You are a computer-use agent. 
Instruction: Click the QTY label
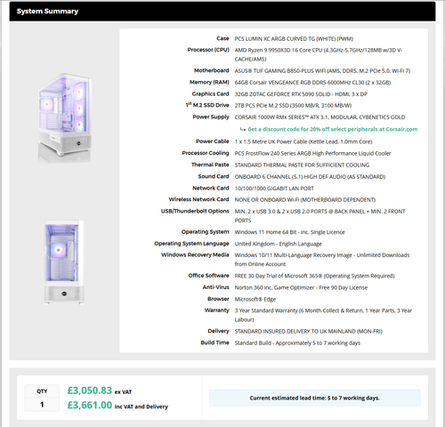[42, 391]
